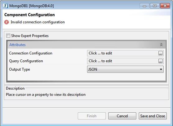Screen dimensions: 173x126
Task: Click the disabled Finish button
Action: 92,116
